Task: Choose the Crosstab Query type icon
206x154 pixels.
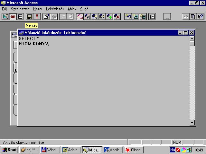Action: pyautogui.click(x=87, y=17)
